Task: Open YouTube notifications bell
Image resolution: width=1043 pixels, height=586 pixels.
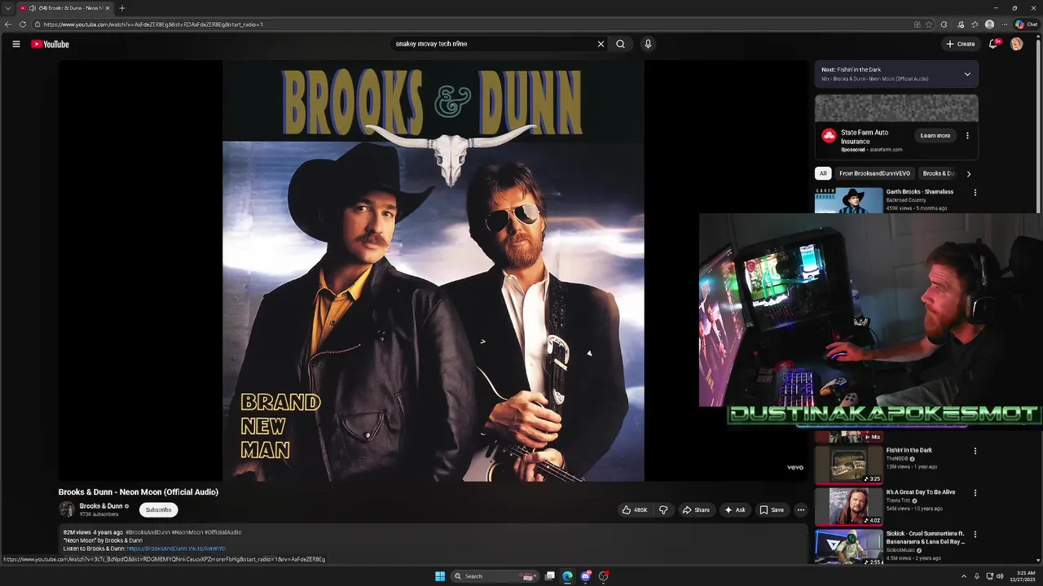Action: pyautogui.click(x=993, y=44)
